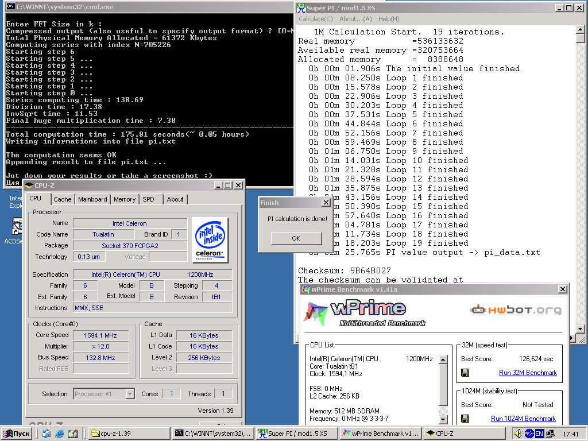Close the Finish dialog with X

pyautogui.click(x=326, y=203)
